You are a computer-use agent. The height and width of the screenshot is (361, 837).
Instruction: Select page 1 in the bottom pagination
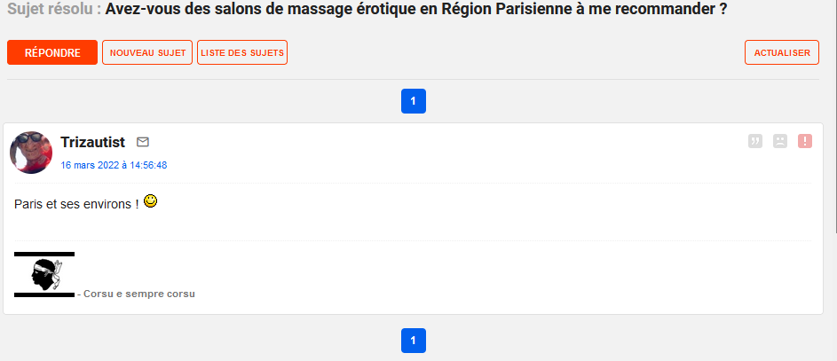point(414,341)
